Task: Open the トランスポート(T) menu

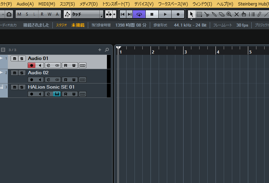Action: 116,4
